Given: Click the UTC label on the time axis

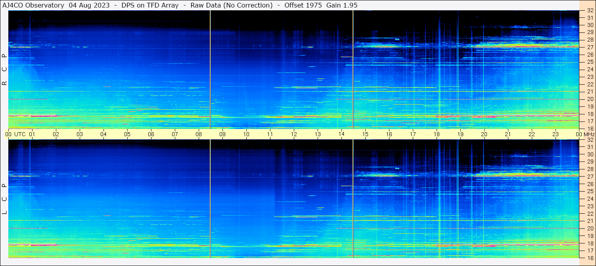Looking at the screenshot, I should click(x=20, y=134).
